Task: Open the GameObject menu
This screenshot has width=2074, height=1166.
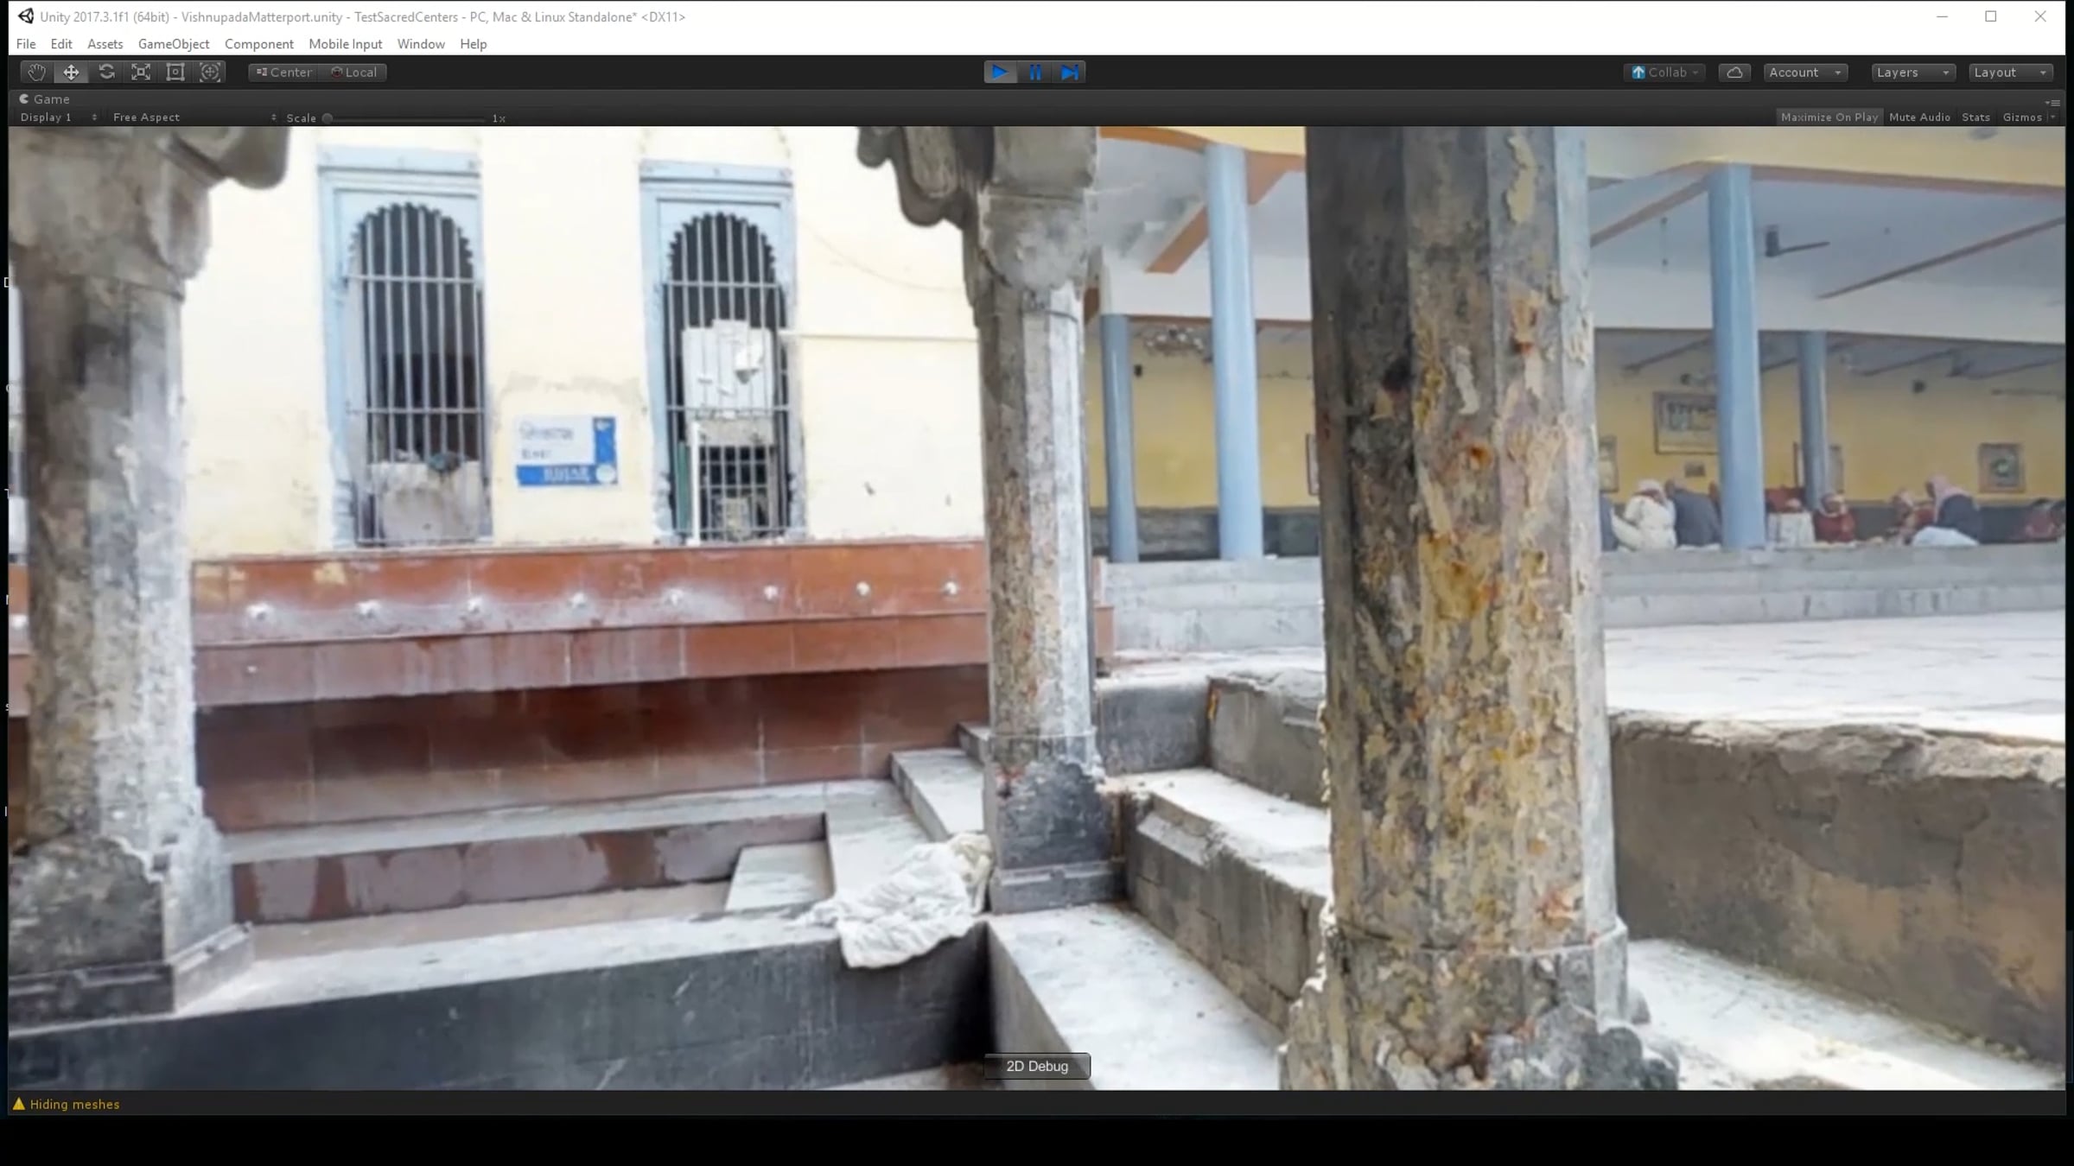Action: 174,44
